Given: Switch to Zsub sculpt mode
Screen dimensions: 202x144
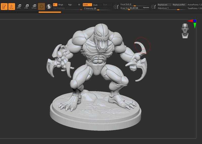Looking at the screenshot, I should 95,5.
